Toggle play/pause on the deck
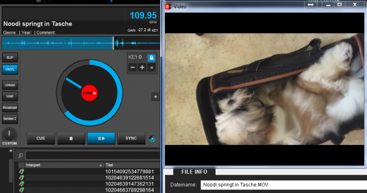Viewport: 367px width, 193px height. coord(101,138)
